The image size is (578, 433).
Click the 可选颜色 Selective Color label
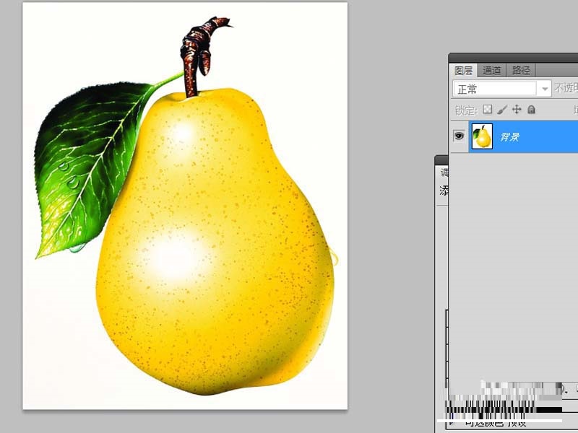coord(486,422)
